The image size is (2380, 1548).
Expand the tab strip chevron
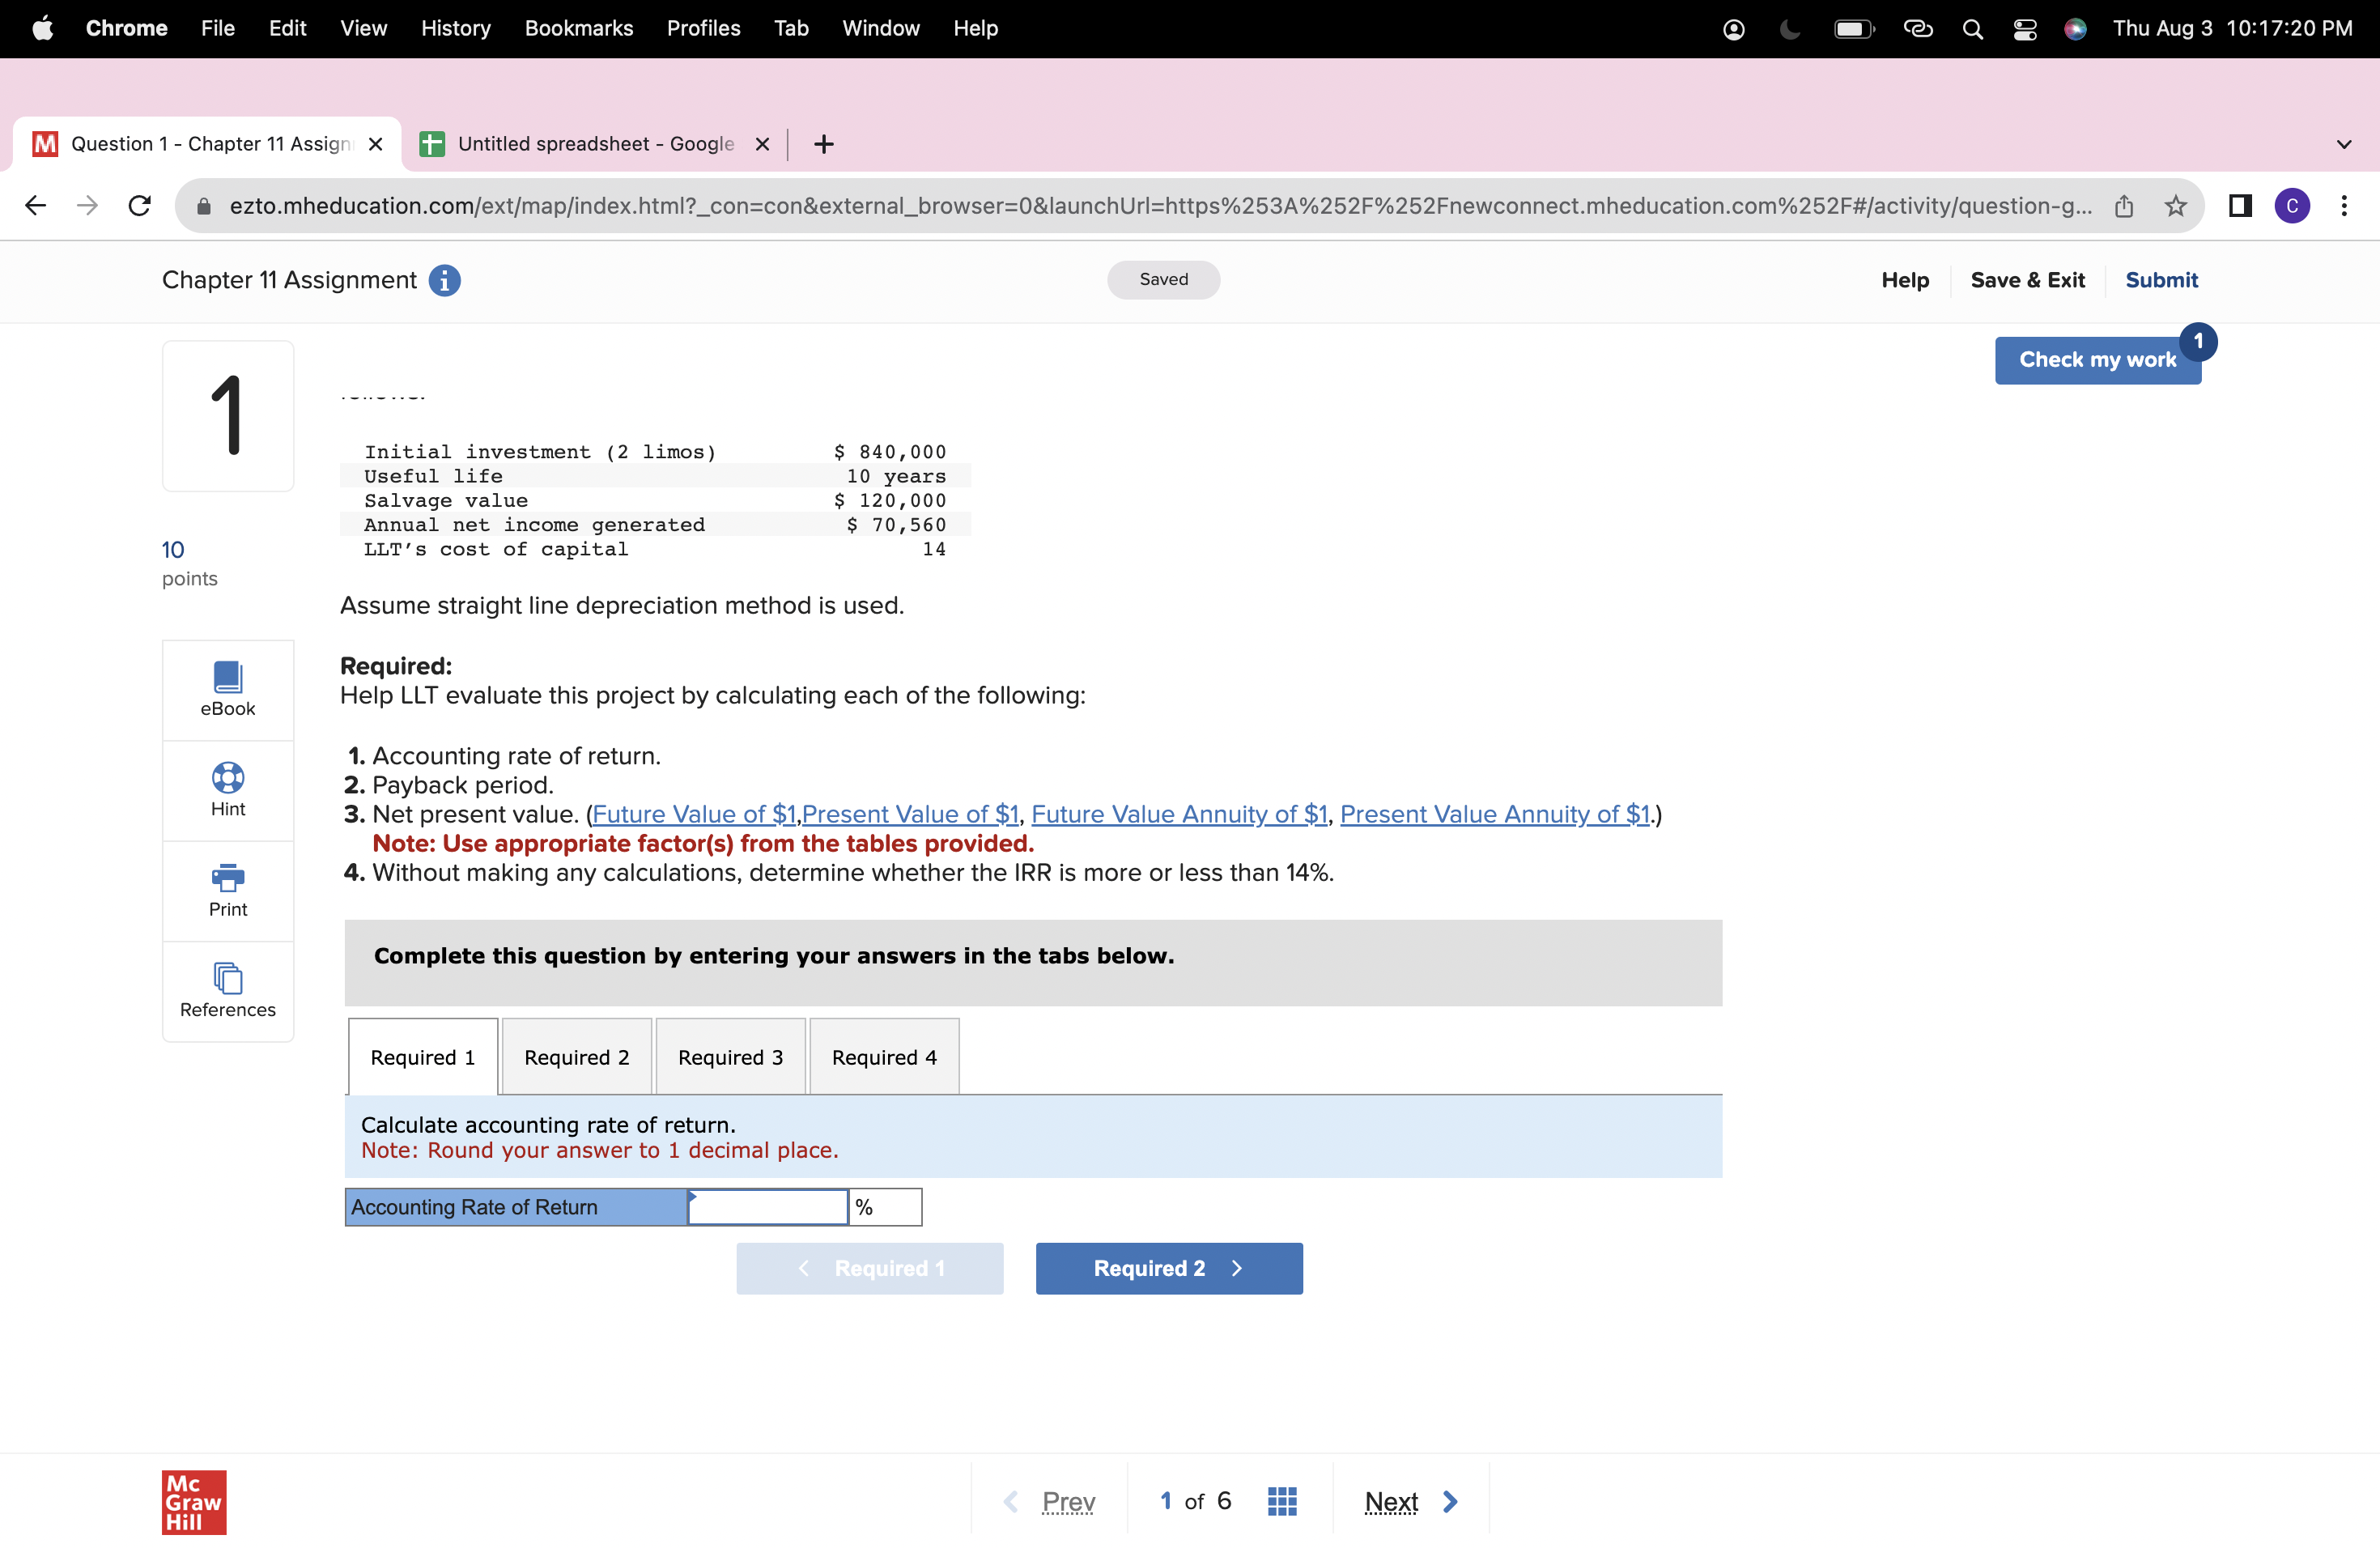(2344, 143)
